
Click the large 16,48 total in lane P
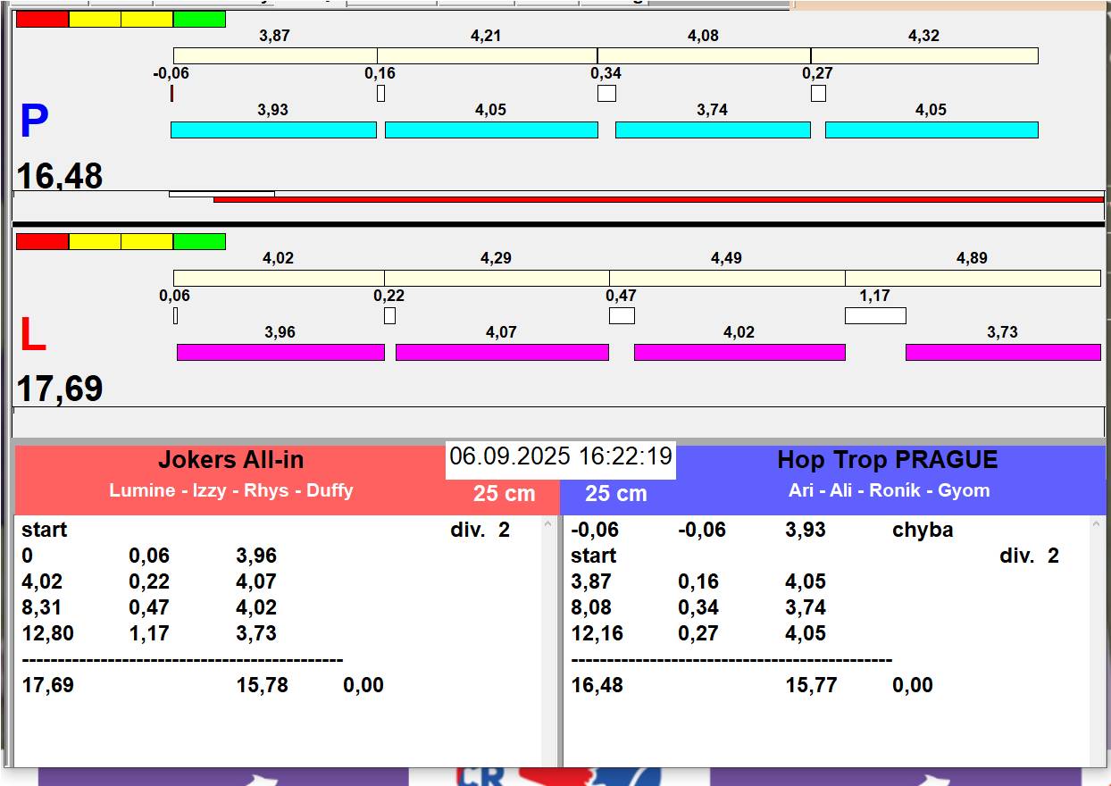point(60,176)
